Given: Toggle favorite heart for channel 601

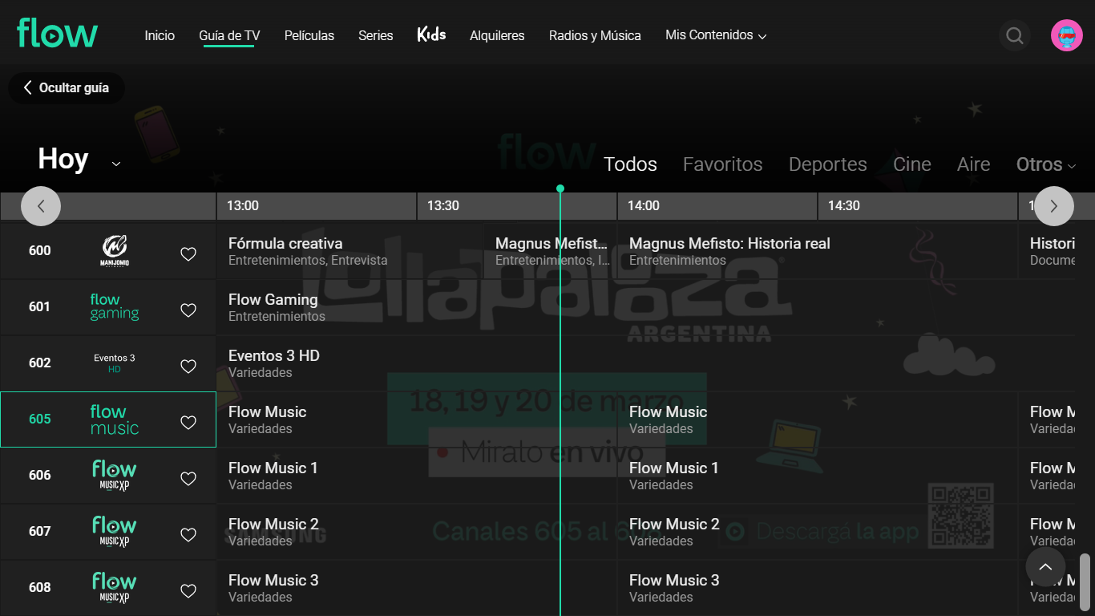Looking at the screenshot, I should 188,310.
